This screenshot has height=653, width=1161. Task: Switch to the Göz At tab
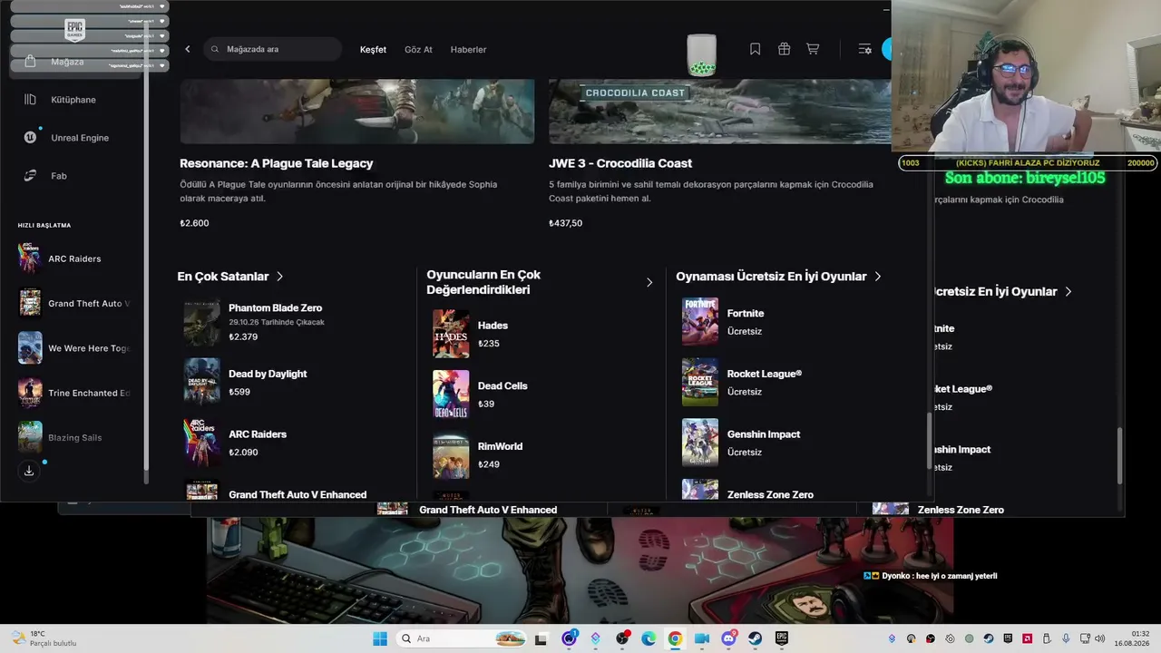coord(418,50)
